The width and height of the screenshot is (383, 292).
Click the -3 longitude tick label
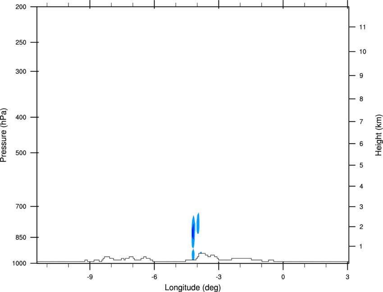219,277
